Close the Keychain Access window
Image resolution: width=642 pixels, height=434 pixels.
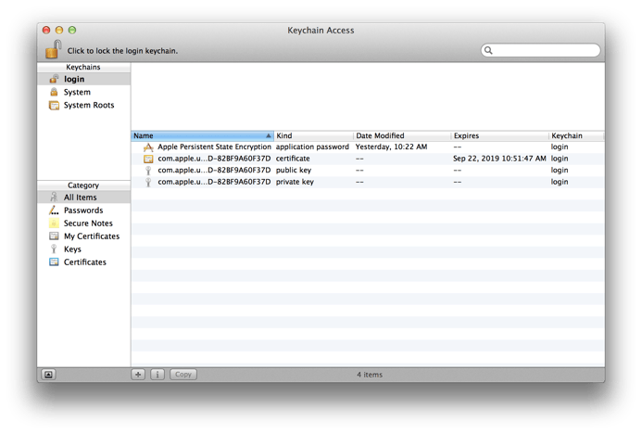click(46, 30)
